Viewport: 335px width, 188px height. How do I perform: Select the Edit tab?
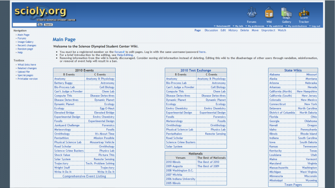pyautogui.click(x=223, y=30)
